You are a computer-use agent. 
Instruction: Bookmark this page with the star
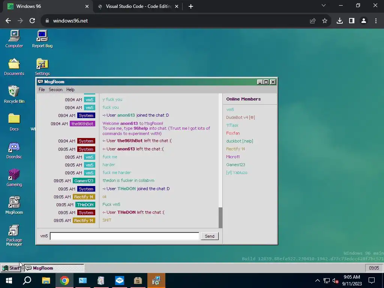click(x=325, y=21)
